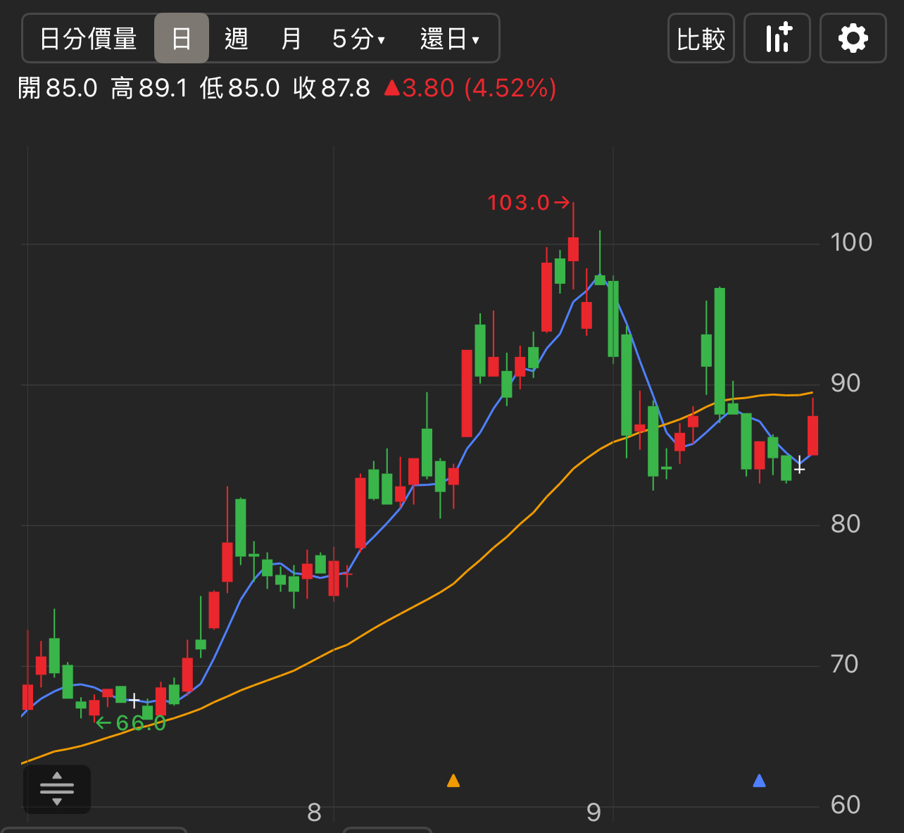Open the chart settings gear
Viewport: 904px width, 833px height.
click(853, 38)
